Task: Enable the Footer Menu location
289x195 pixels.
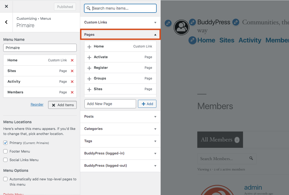Action: (5, 151)
